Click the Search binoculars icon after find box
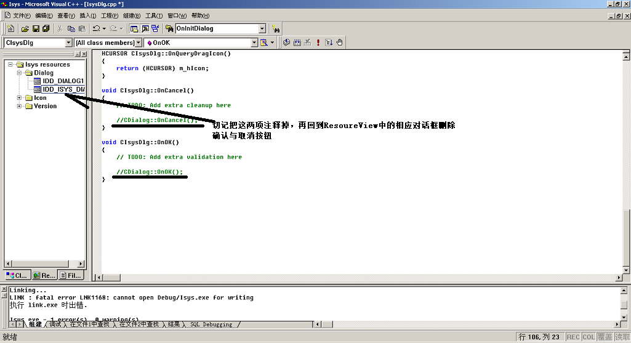The image size is (631, 343). pos(276,28)
